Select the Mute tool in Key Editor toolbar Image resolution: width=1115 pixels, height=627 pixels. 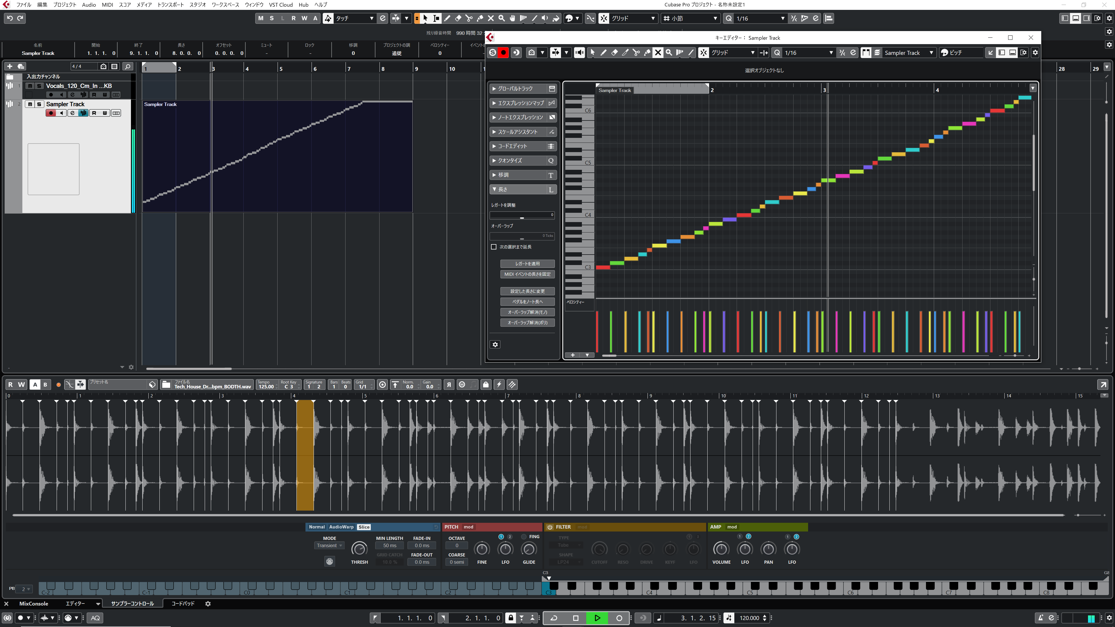(658, 52)
